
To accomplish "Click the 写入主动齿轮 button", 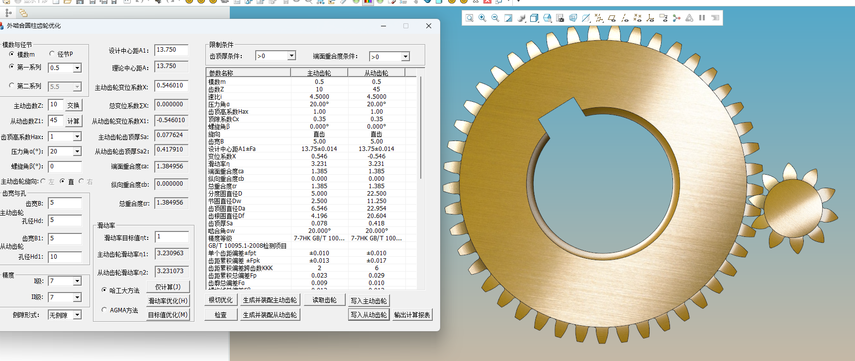I will click(369, 301).
